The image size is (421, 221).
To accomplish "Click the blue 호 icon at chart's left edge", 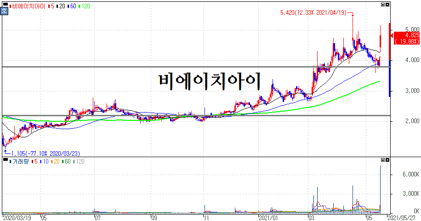I will click(x=4, y=11).
